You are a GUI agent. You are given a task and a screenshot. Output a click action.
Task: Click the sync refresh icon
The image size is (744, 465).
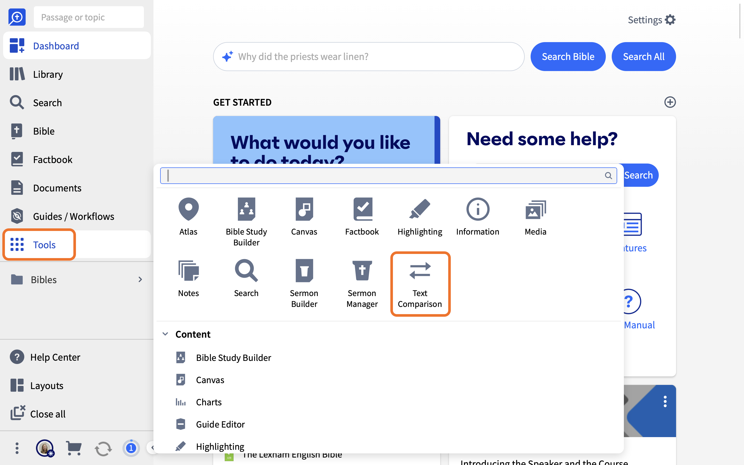coord(103,449)
